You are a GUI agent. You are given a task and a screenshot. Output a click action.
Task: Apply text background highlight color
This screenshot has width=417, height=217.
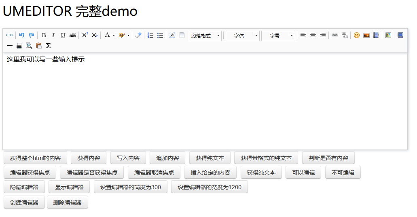[122, 35]
